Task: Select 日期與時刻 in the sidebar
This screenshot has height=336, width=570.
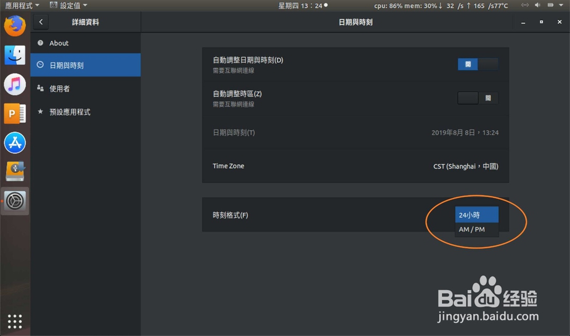Action: [85, 64]
